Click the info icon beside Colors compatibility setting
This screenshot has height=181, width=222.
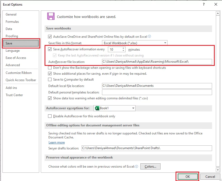click(x=137, y=166)
